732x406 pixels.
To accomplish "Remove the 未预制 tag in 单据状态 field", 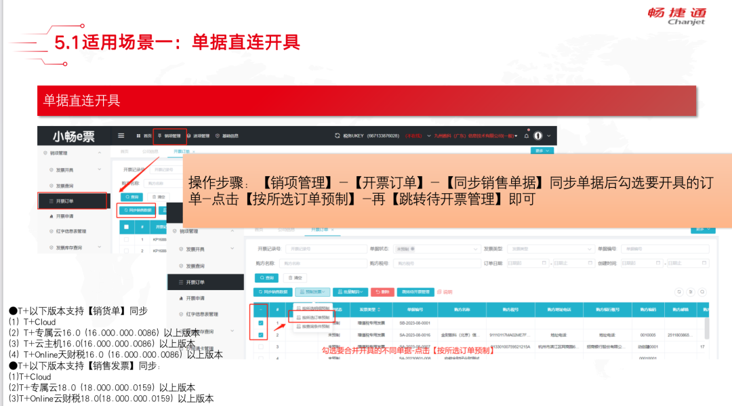I will tap(413, 249).
